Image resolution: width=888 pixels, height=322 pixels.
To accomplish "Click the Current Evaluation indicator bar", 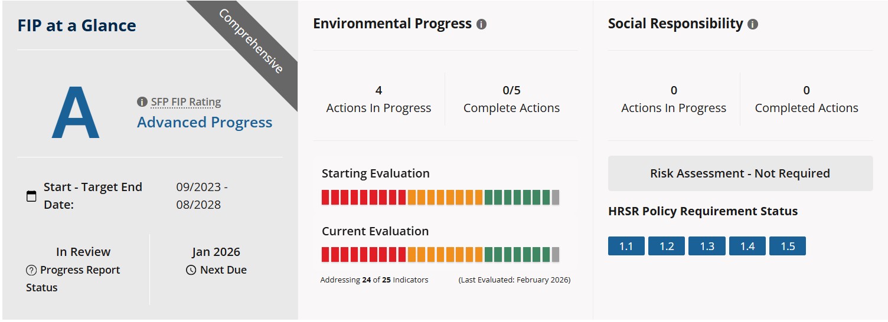I will [440, 255].
